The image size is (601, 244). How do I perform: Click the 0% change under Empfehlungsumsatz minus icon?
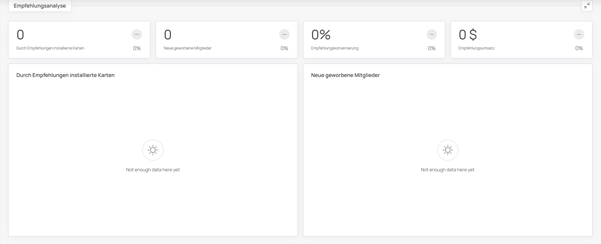pos(579,48)
